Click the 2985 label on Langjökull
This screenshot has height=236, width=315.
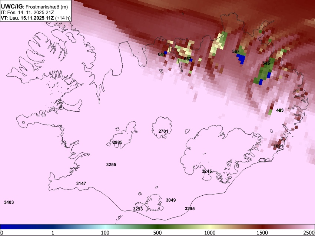[117, 142]
